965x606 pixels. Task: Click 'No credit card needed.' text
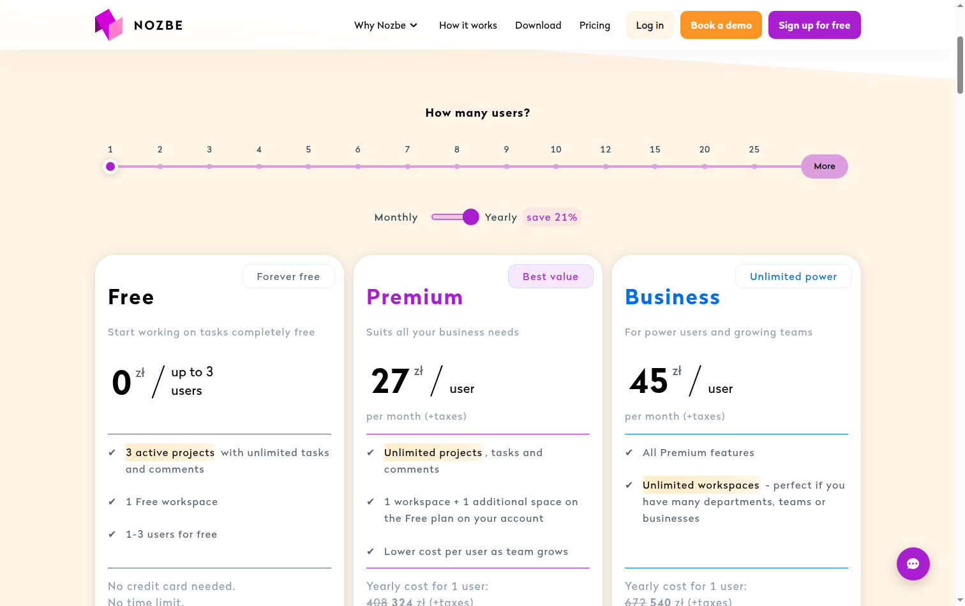click(x=172, y=586)
